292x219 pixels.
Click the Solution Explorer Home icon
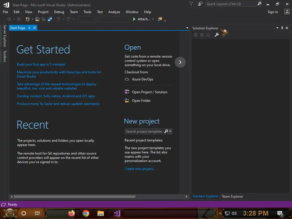tap(208, 35)
